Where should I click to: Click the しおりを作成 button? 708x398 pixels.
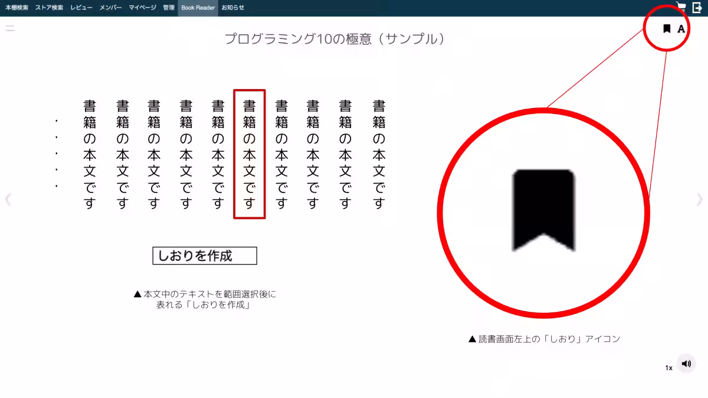(204, 255)
